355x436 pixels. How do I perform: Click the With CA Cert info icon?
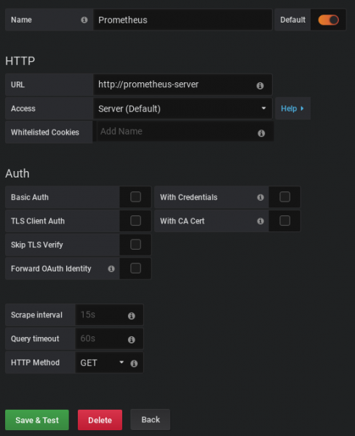click(260, 221)
